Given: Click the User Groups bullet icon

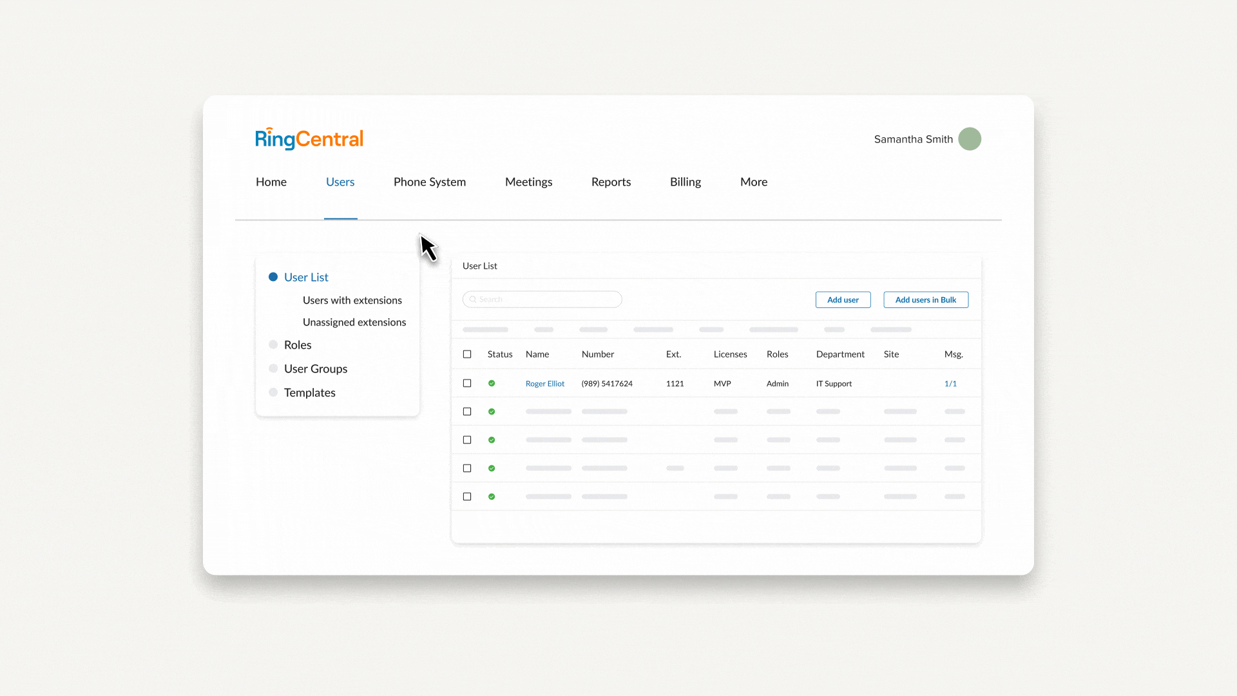Looking at the screenshot, I should tap(273, 369).
